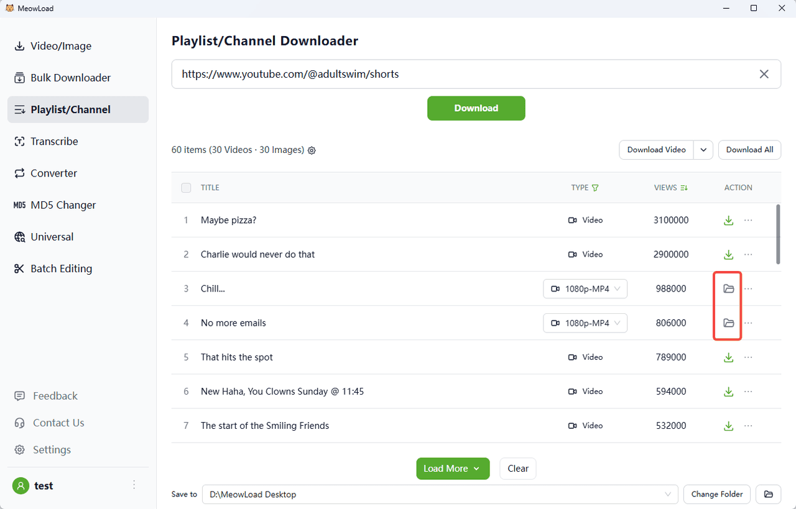Open folder icon for Chill... row
The image size is (796, 509).
728,289
